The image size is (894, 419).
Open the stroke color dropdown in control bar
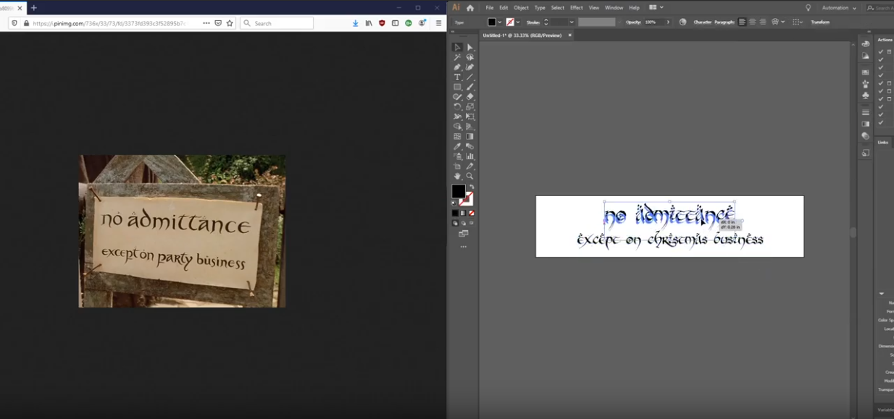[518, 22]
